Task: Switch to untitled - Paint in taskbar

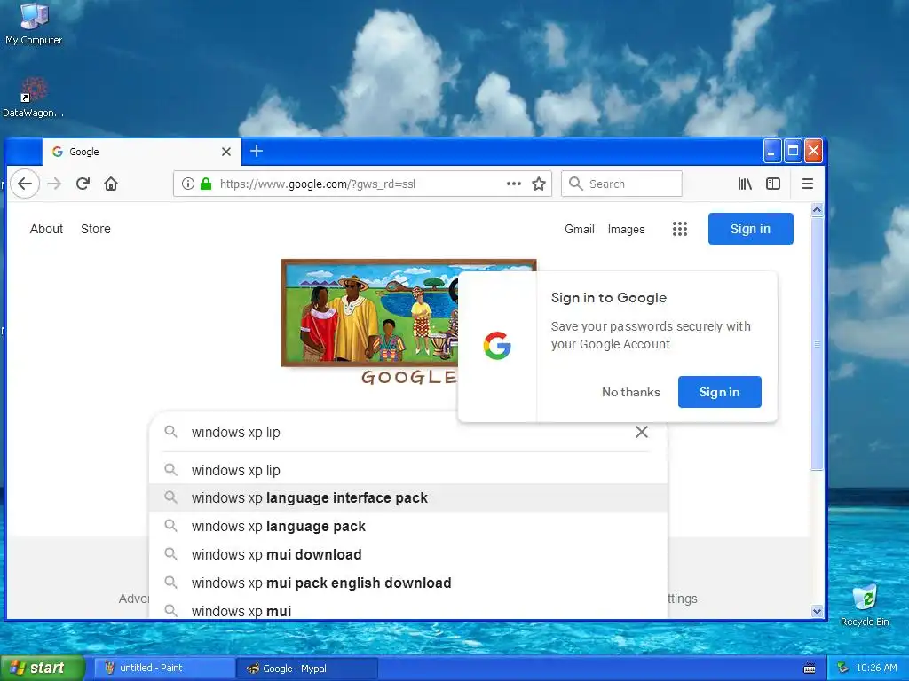Action: pyautogui.click(x=164, y=669)
